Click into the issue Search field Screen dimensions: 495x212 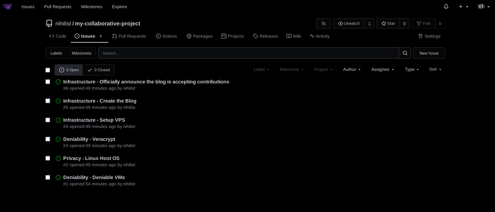tap(248, 53)
